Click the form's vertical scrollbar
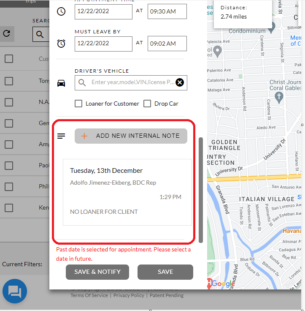 [x=201, y=190]
